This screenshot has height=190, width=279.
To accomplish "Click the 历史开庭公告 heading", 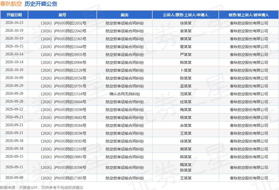I will (x=41, y=4).
